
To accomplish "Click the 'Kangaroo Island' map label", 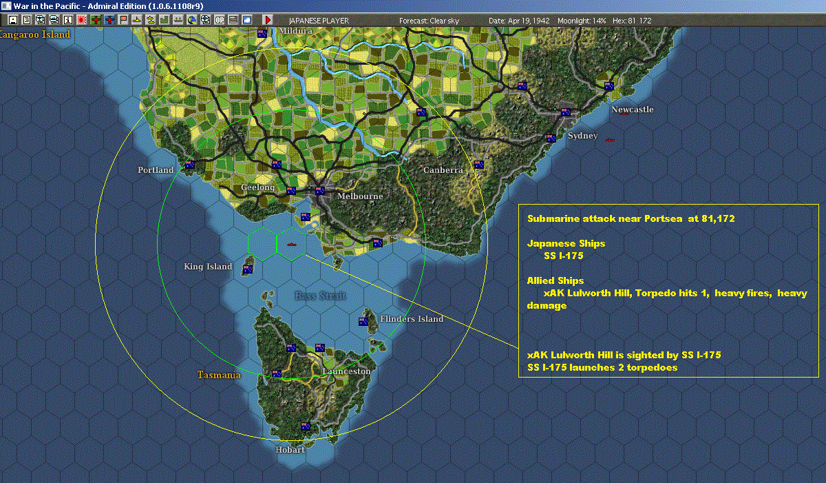I will click(x=35, y=34).
